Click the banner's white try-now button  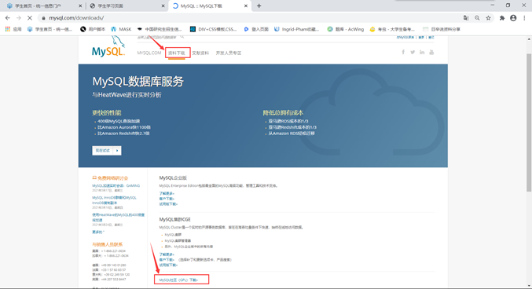click(107, 151)
